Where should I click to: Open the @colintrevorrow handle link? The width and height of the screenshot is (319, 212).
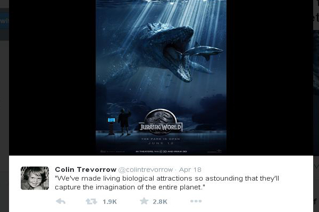click(x=146, y=170)
